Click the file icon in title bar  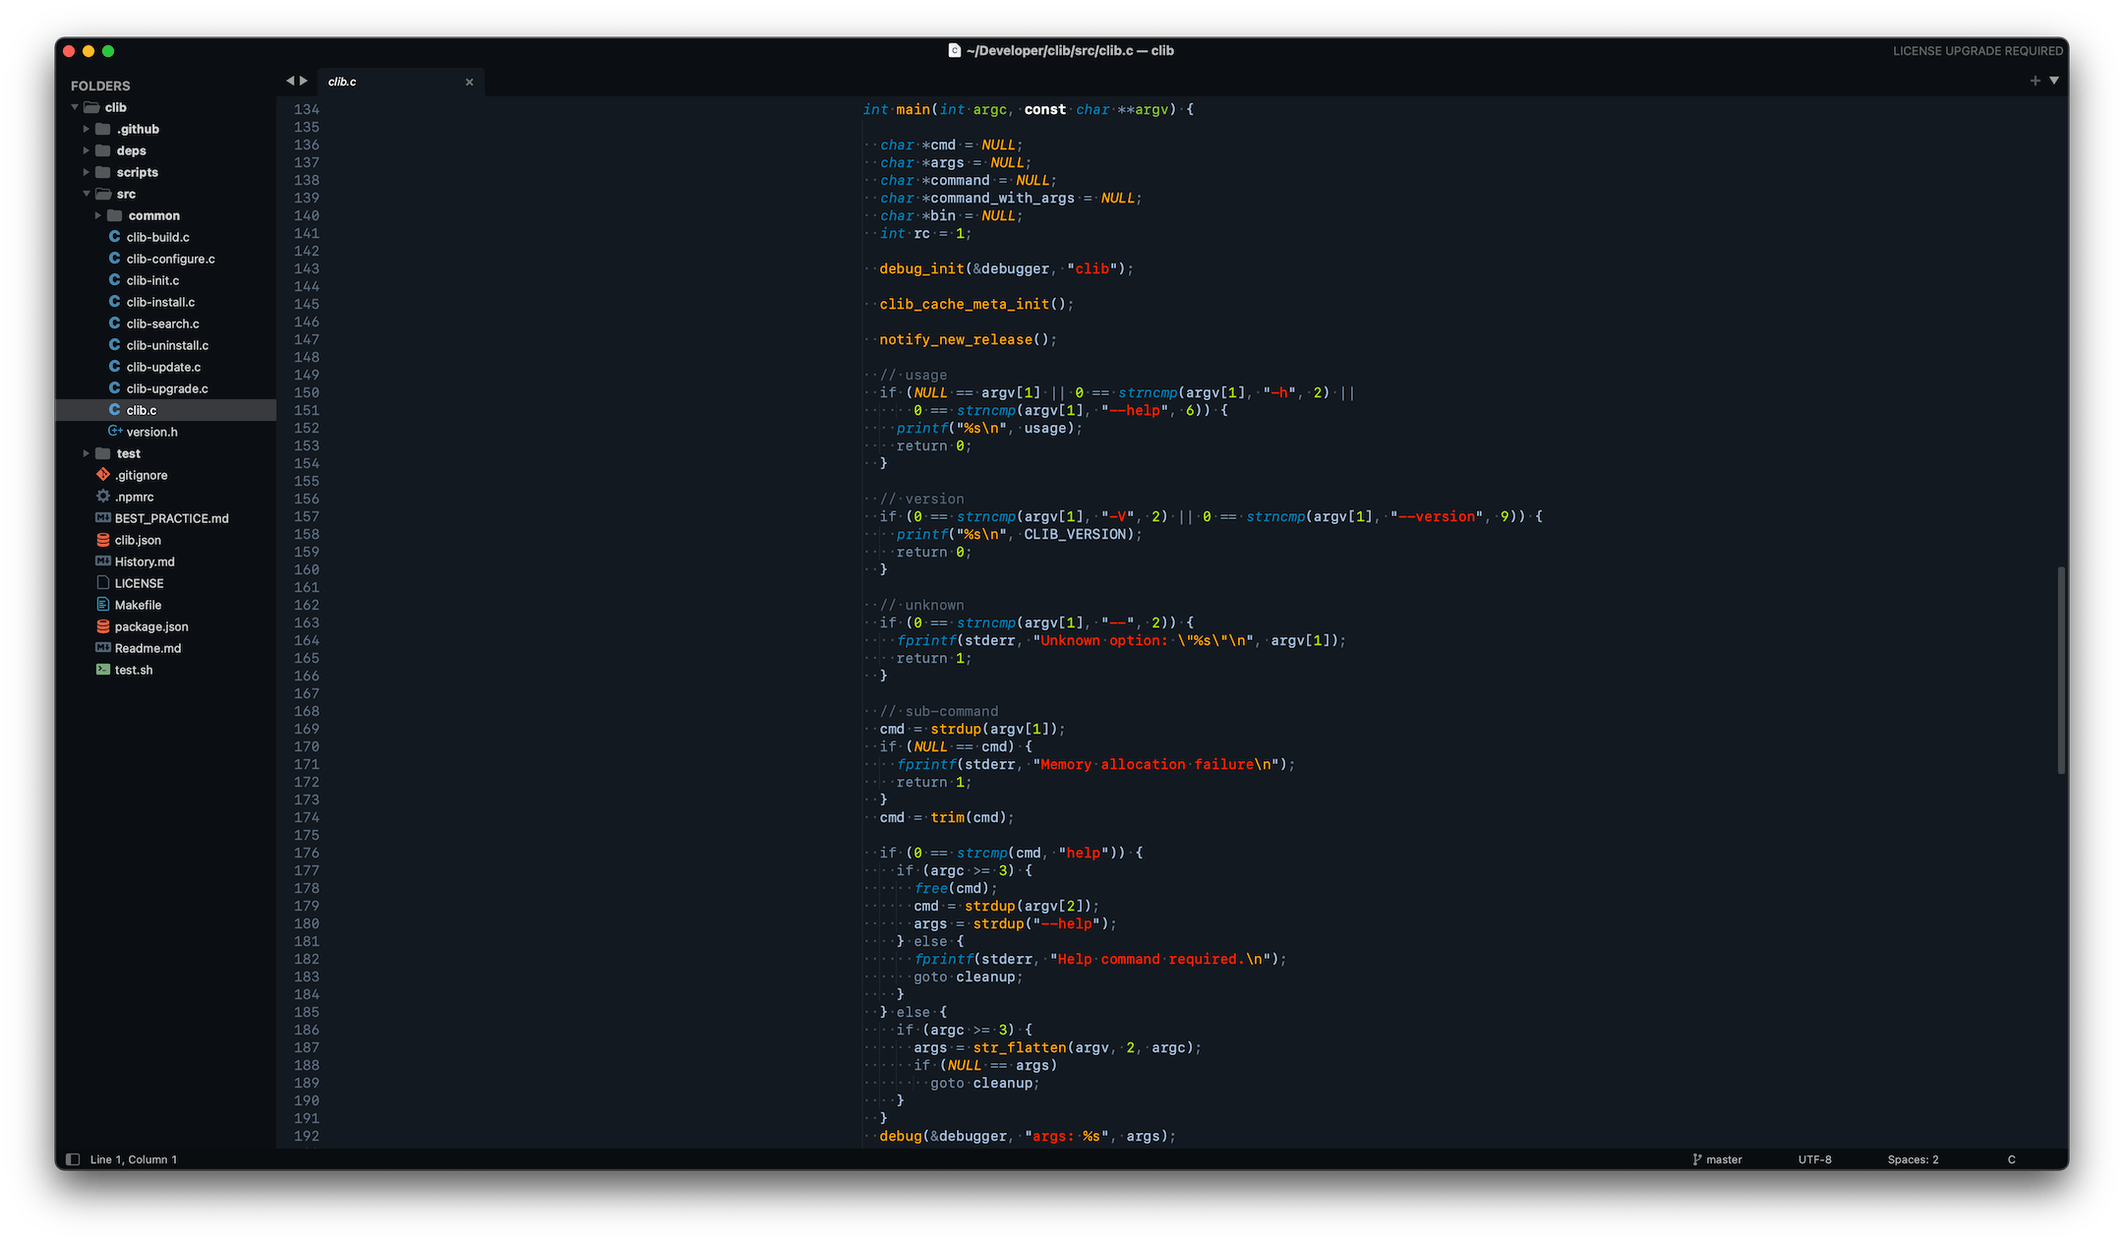(954, 50)
